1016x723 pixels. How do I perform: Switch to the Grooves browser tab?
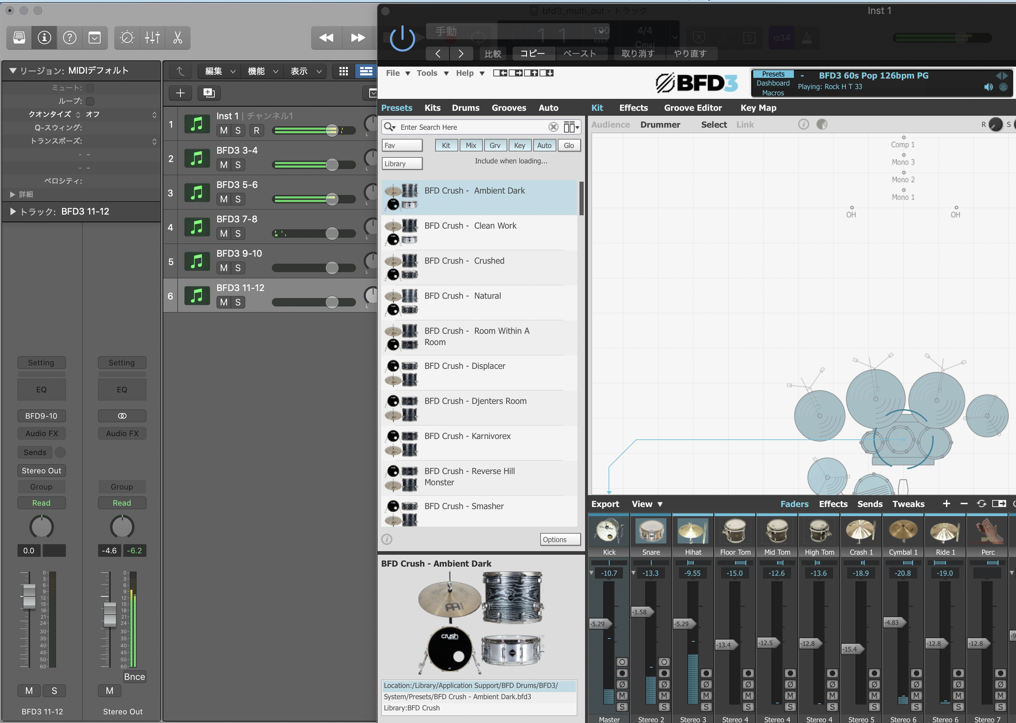point(509,108)
